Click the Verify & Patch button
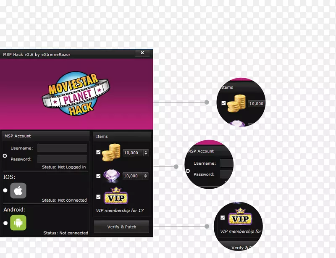This screenshot has height=258, width=336. [121, 226]
